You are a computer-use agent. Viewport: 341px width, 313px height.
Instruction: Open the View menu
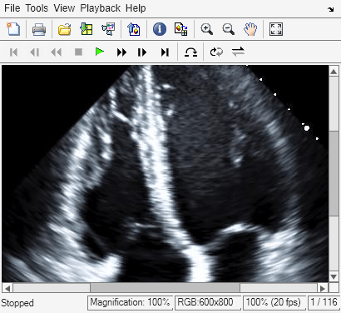tap(64, 8)
